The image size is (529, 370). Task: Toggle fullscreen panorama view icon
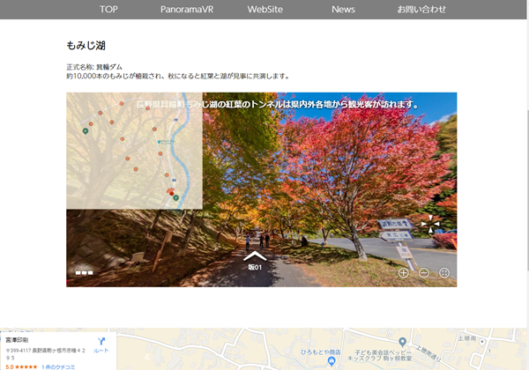pyautogui.click(x=444, y=273)
